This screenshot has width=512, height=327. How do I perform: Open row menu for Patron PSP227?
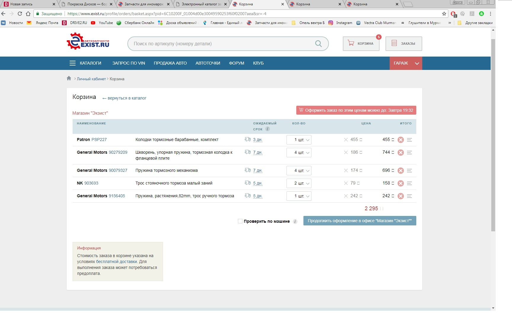(409, 140)
